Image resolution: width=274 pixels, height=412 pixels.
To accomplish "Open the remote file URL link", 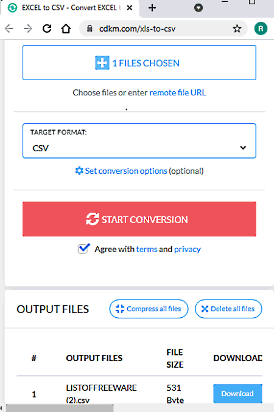I will (x=178, y=92).
